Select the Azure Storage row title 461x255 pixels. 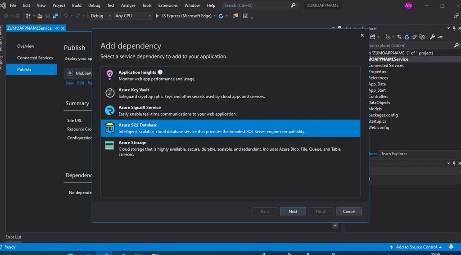tap(132, 143)
